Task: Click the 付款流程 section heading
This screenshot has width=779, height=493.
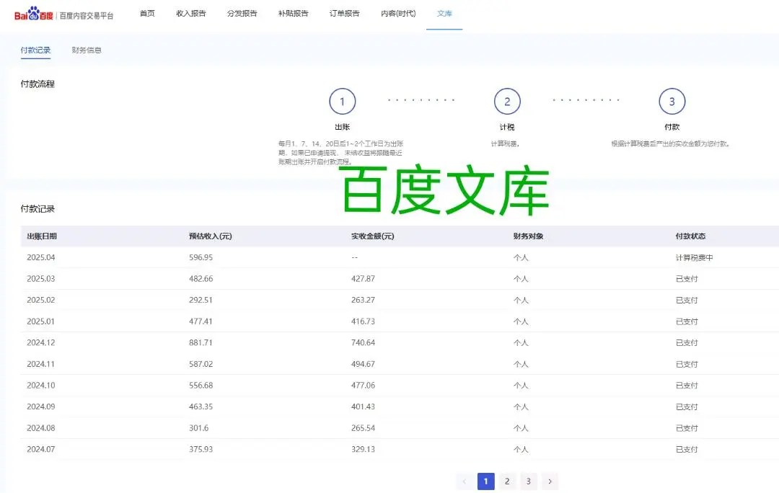Action: [38, 84]
